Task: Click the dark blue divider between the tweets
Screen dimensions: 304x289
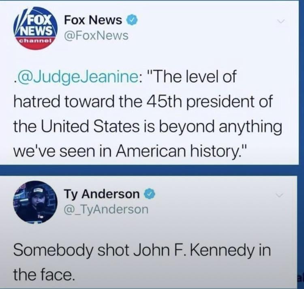Action: pyautogui.click(x=149, y=171)
